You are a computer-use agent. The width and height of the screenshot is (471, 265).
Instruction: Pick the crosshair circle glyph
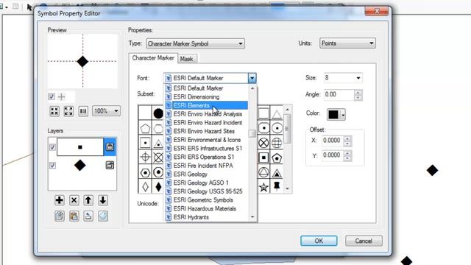pos(145,157)
